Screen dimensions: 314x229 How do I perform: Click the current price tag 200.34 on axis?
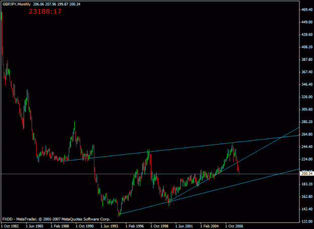307,174
